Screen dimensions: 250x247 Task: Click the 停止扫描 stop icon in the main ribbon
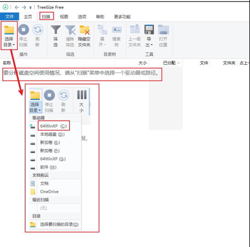(x=24, y=30)
